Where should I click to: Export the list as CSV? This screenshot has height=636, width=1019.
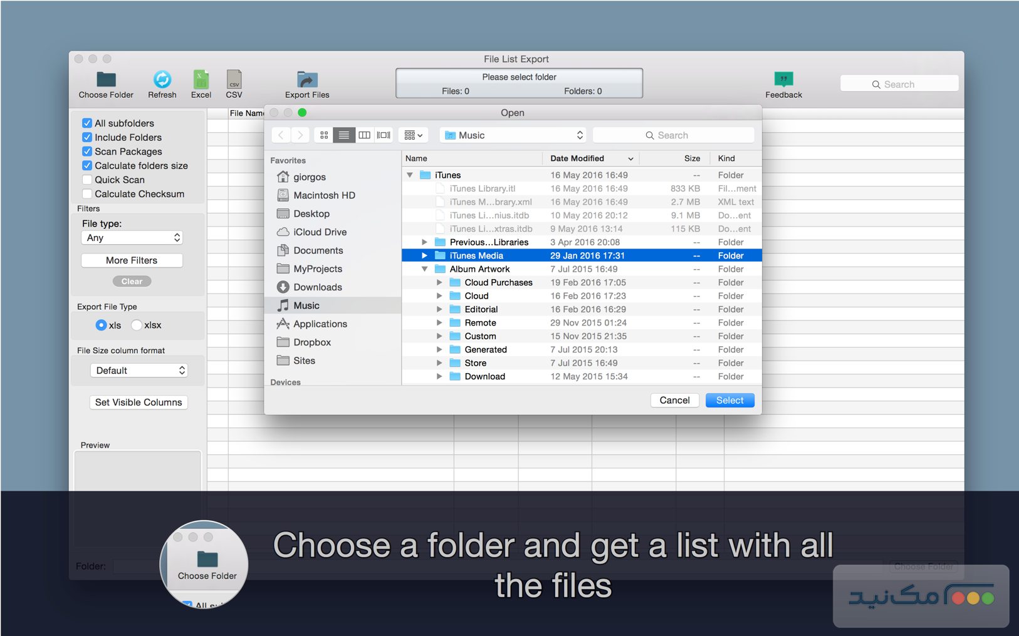coord(234,80)
